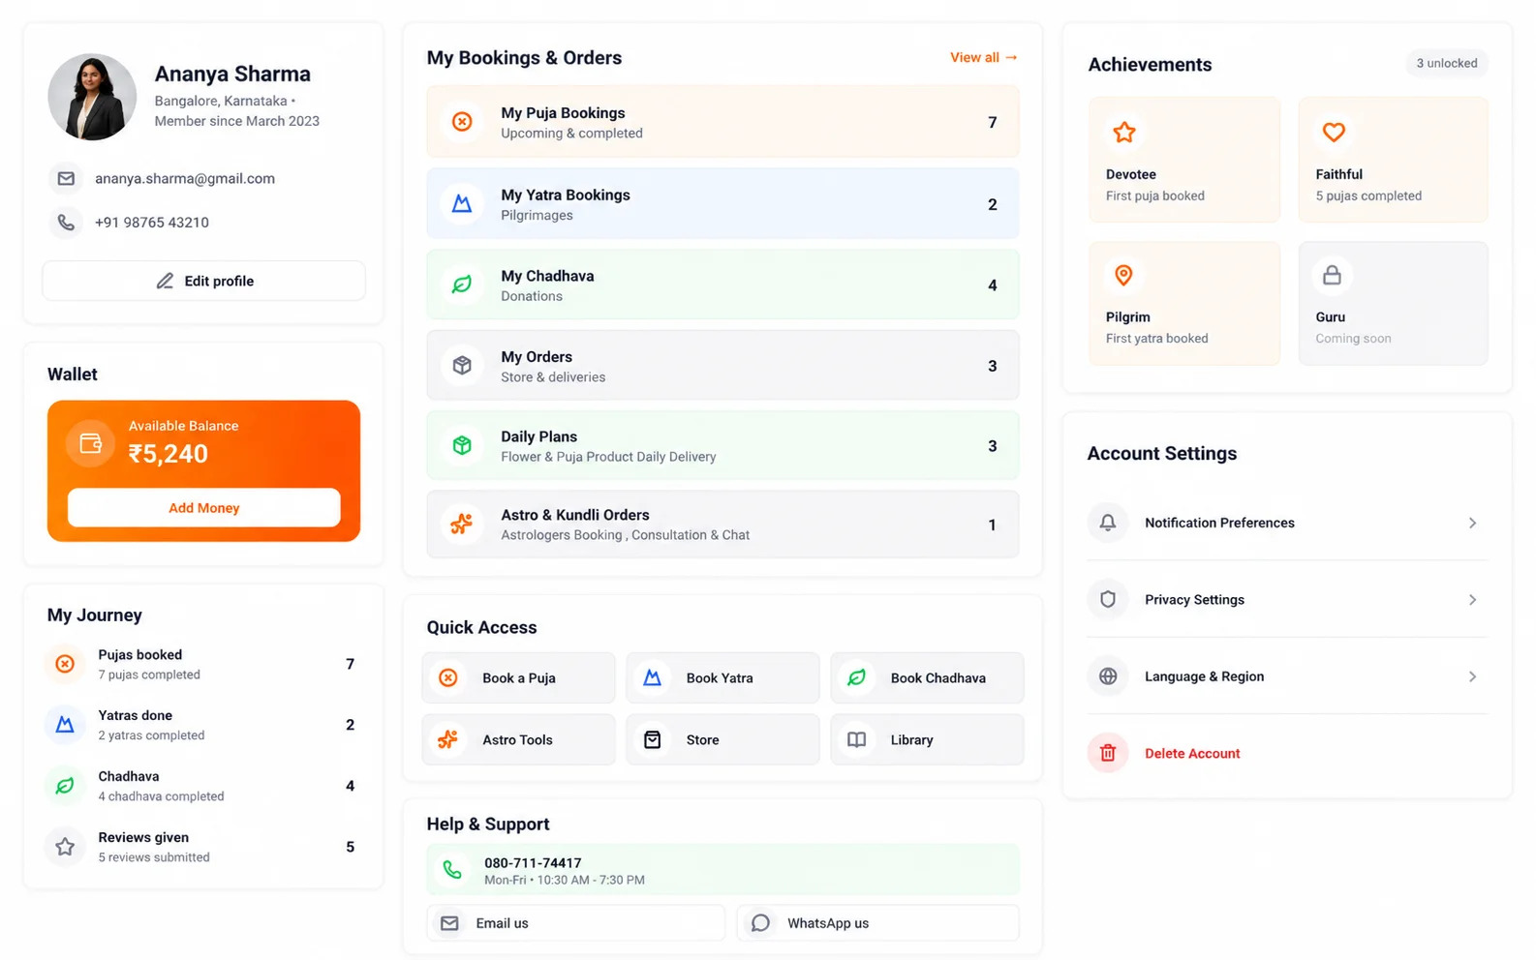
Task: Click the Puja Bookings icon in orders list
Action: [462, 122]
